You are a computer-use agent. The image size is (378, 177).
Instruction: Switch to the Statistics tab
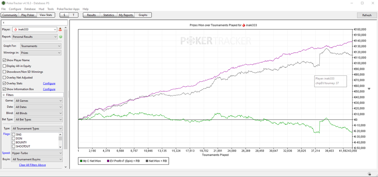(109, 15)
